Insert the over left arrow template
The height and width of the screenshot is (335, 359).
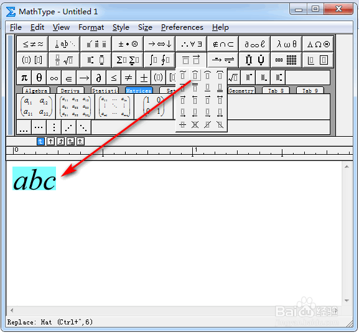[195, 100]
